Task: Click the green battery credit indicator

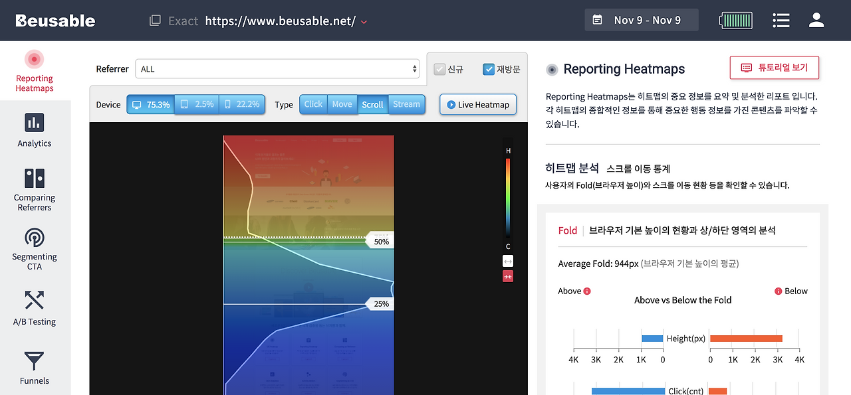Action: (736, 20)
